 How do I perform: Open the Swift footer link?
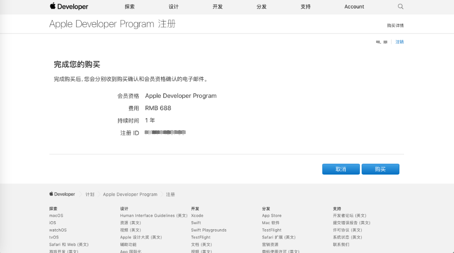click(196, 223)
